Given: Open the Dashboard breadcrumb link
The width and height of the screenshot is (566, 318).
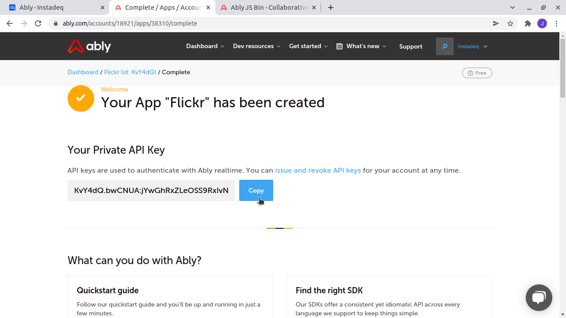Looking at the screenshot, I should (x=83, y=72).
